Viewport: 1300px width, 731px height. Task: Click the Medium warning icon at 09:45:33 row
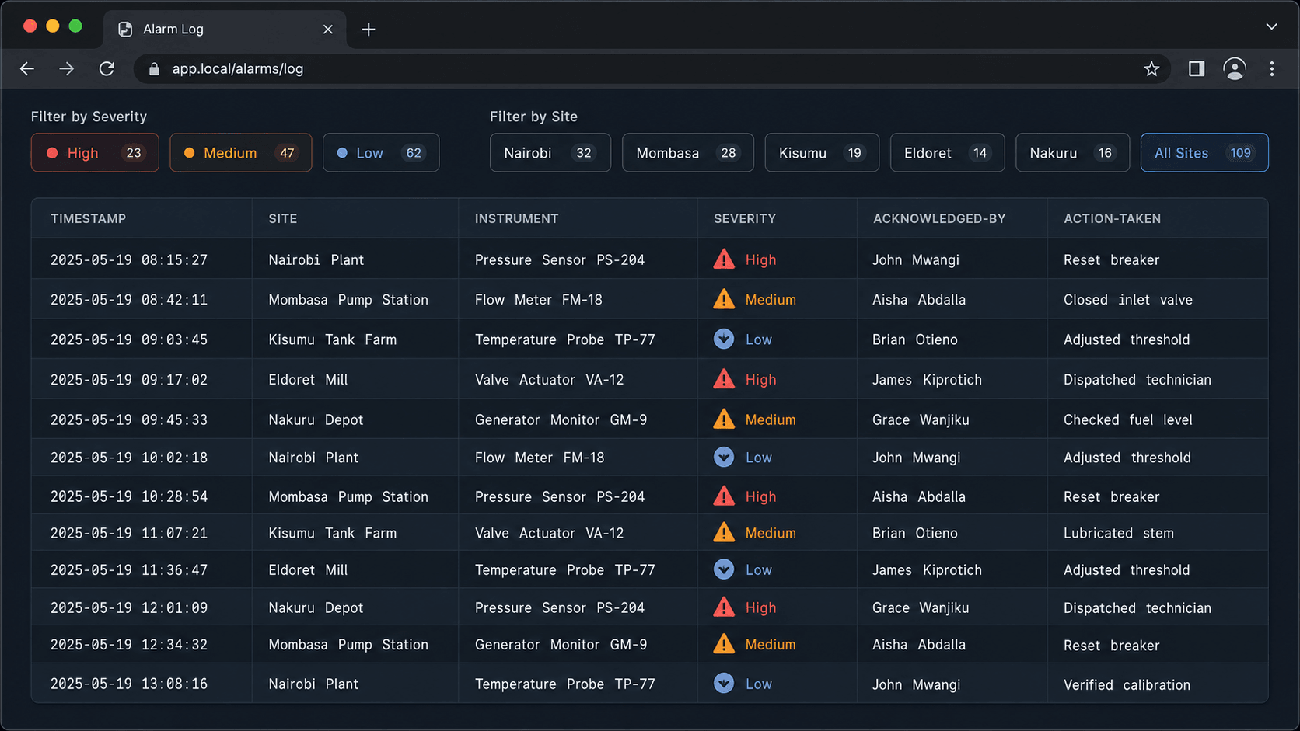pyautogui.click(x=724, y=419)
